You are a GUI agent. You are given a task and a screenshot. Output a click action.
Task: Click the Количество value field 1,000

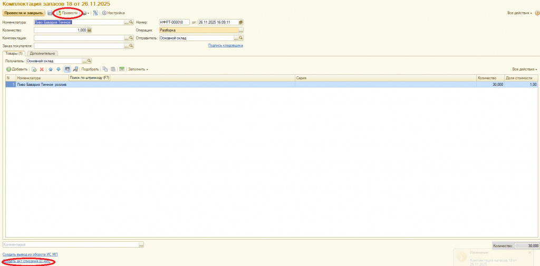60,30
